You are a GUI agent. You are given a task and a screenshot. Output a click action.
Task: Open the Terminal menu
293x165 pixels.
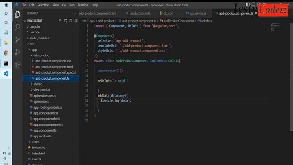pyautogui.click(x=83, y=5)
